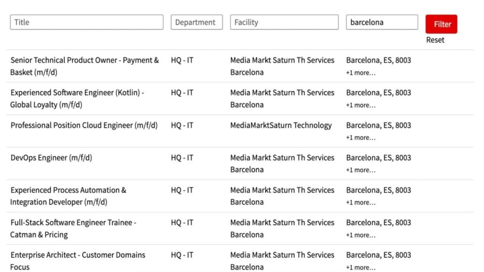
Task: Click facility text in Enterprise Architect row
Action: coord(282,261)
